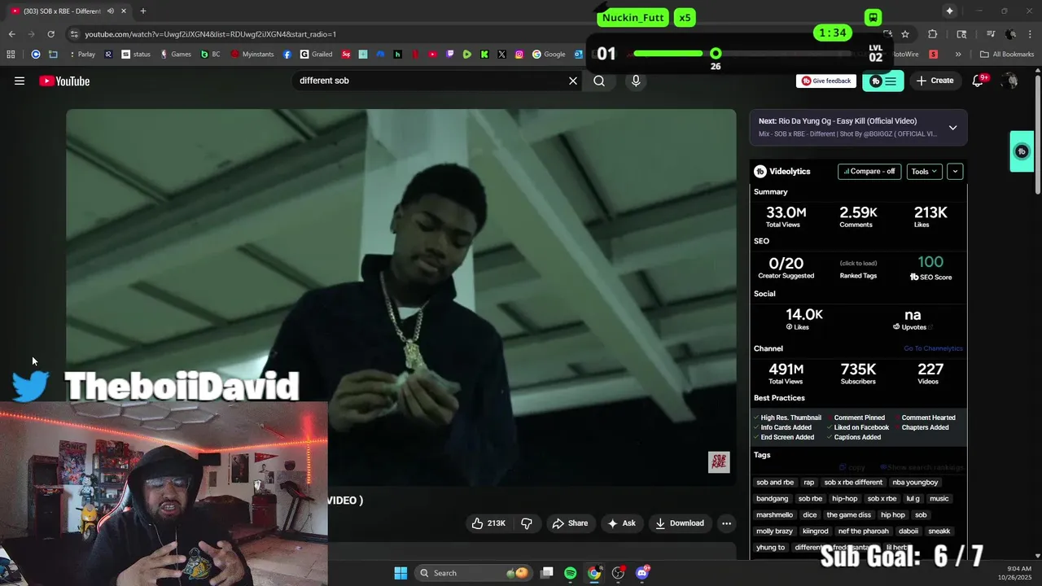1042x586 pixels.
Task: Open the YouTube account avatar menu
Action: [1010, 81]
